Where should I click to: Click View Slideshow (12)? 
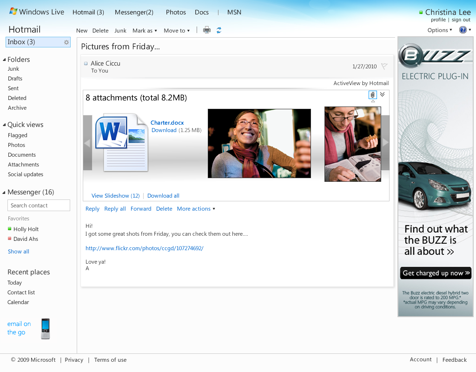coord(116,196)
